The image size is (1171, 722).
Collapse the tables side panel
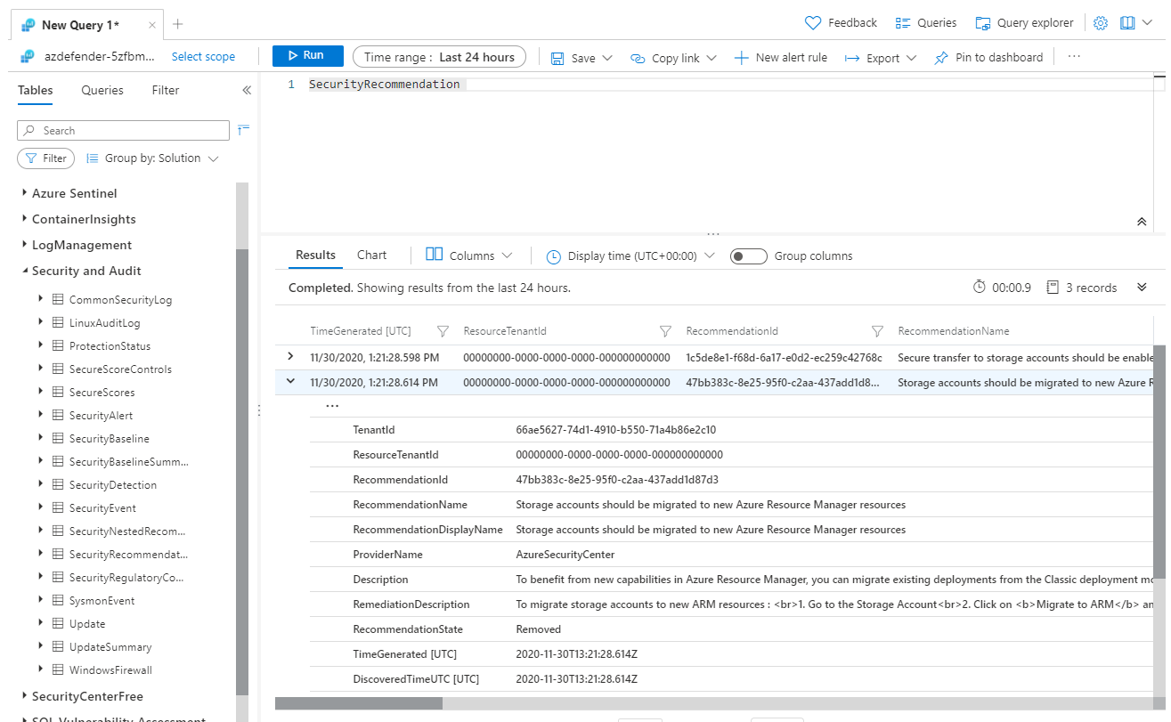point(247,91)
